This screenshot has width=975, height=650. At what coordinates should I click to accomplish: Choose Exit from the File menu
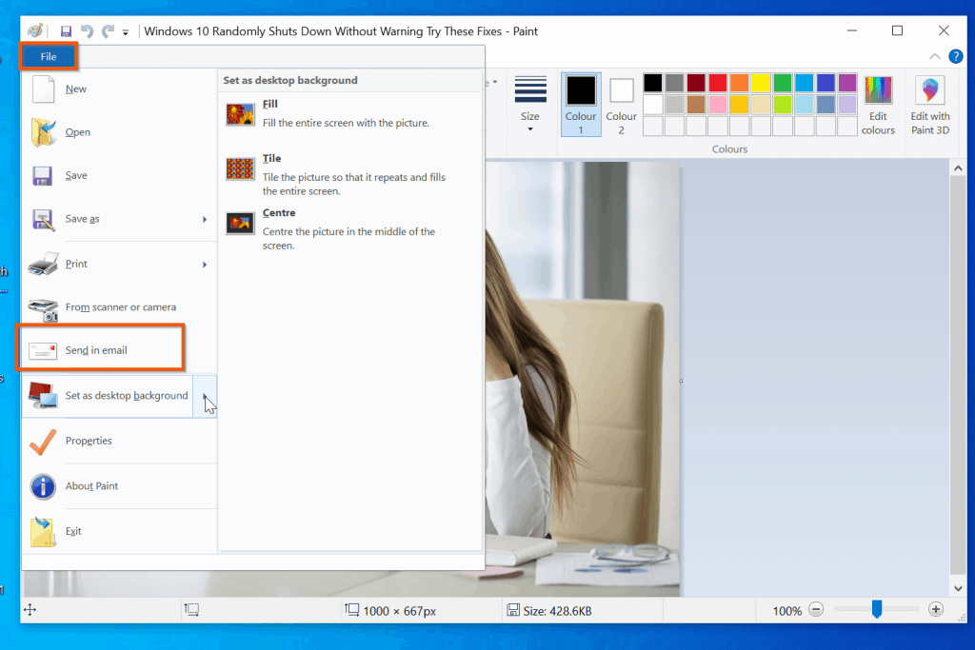pyautogui.click(x=119, y=531)
